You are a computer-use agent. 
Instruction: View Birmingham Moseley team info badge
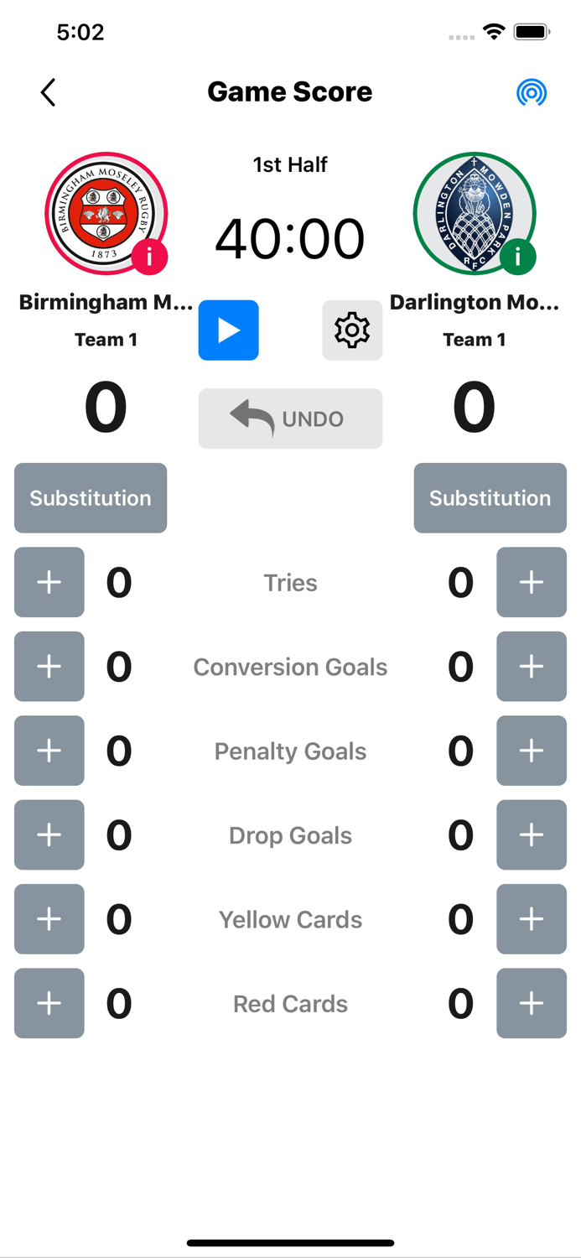coord(150,257)
